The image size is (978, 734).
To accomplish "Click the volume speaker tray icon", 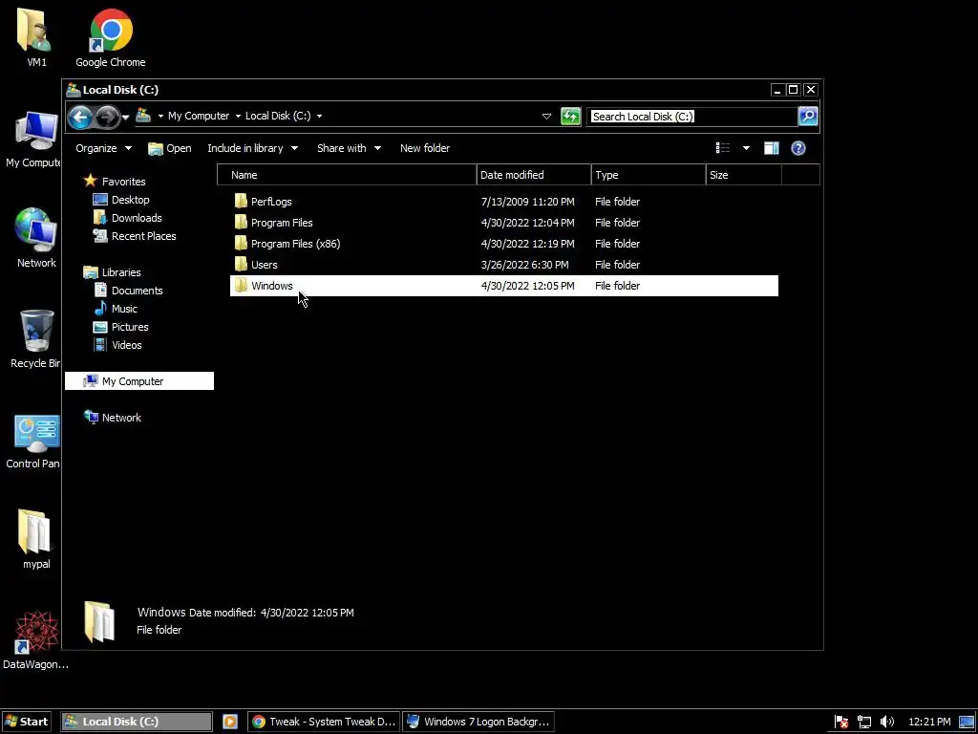I will [887, 723].
